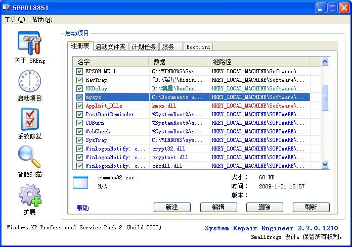
Task: Click the list scroll down arrow
Action: [x=325, y=165]
